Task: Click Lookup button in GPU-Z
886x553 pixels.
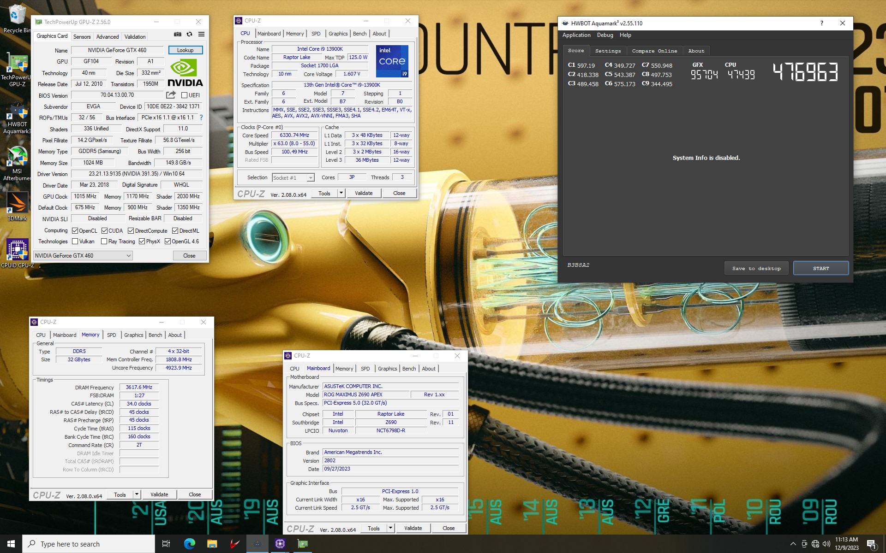Action: (x=186, y=50)
